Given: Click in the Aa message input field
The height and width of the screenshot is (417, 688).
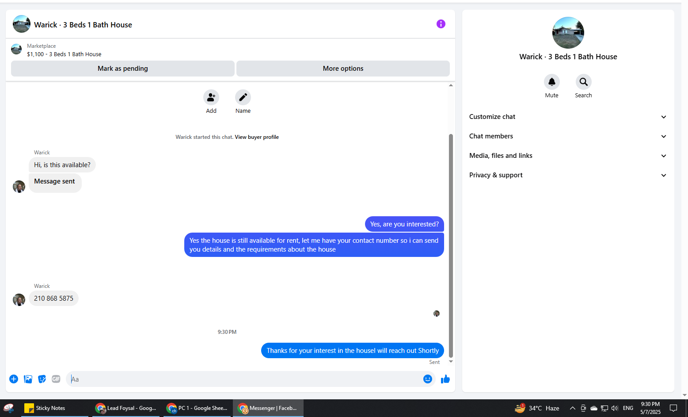Looking at the screenshot, I should point(244,379).
